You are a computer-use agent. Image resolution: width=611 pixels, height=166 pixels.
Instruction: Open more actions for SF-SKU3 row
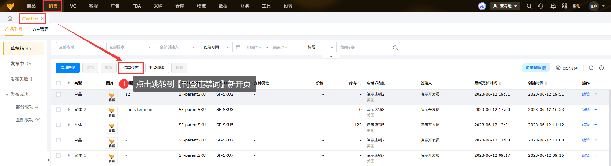pos(595,109)
